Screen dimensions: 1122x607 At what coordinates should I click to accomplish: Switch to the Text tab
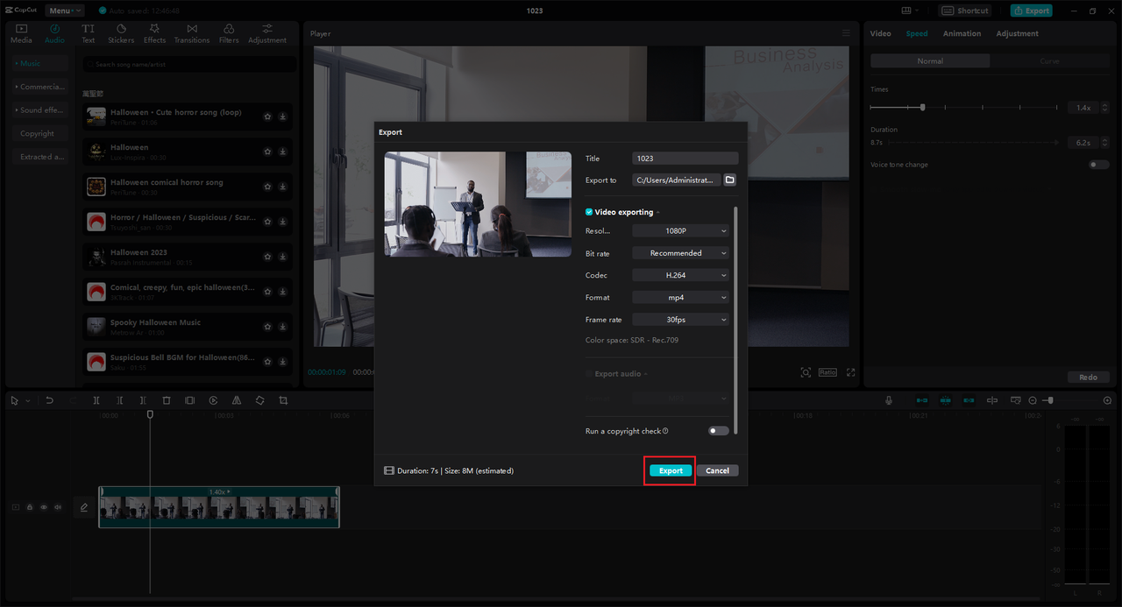click(x=89, y=33)
